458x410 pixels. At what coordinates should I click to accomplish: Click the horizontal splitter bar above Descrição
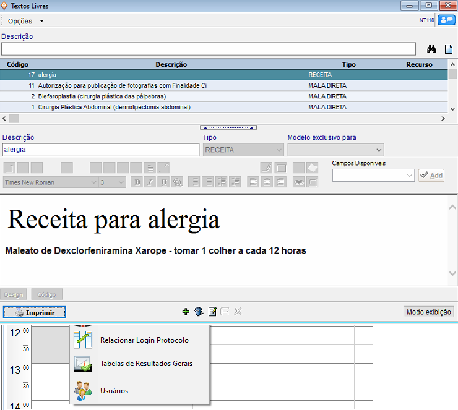(228, 127)
